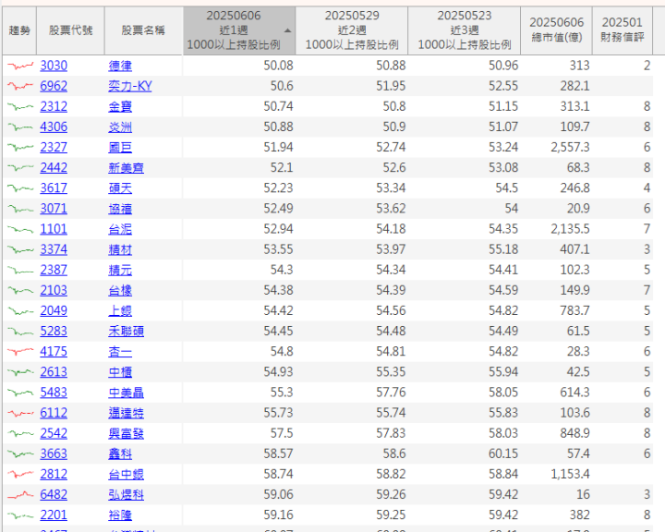Open the trend chart for stock 2542
665x532 pixels.
click(20, 433)
